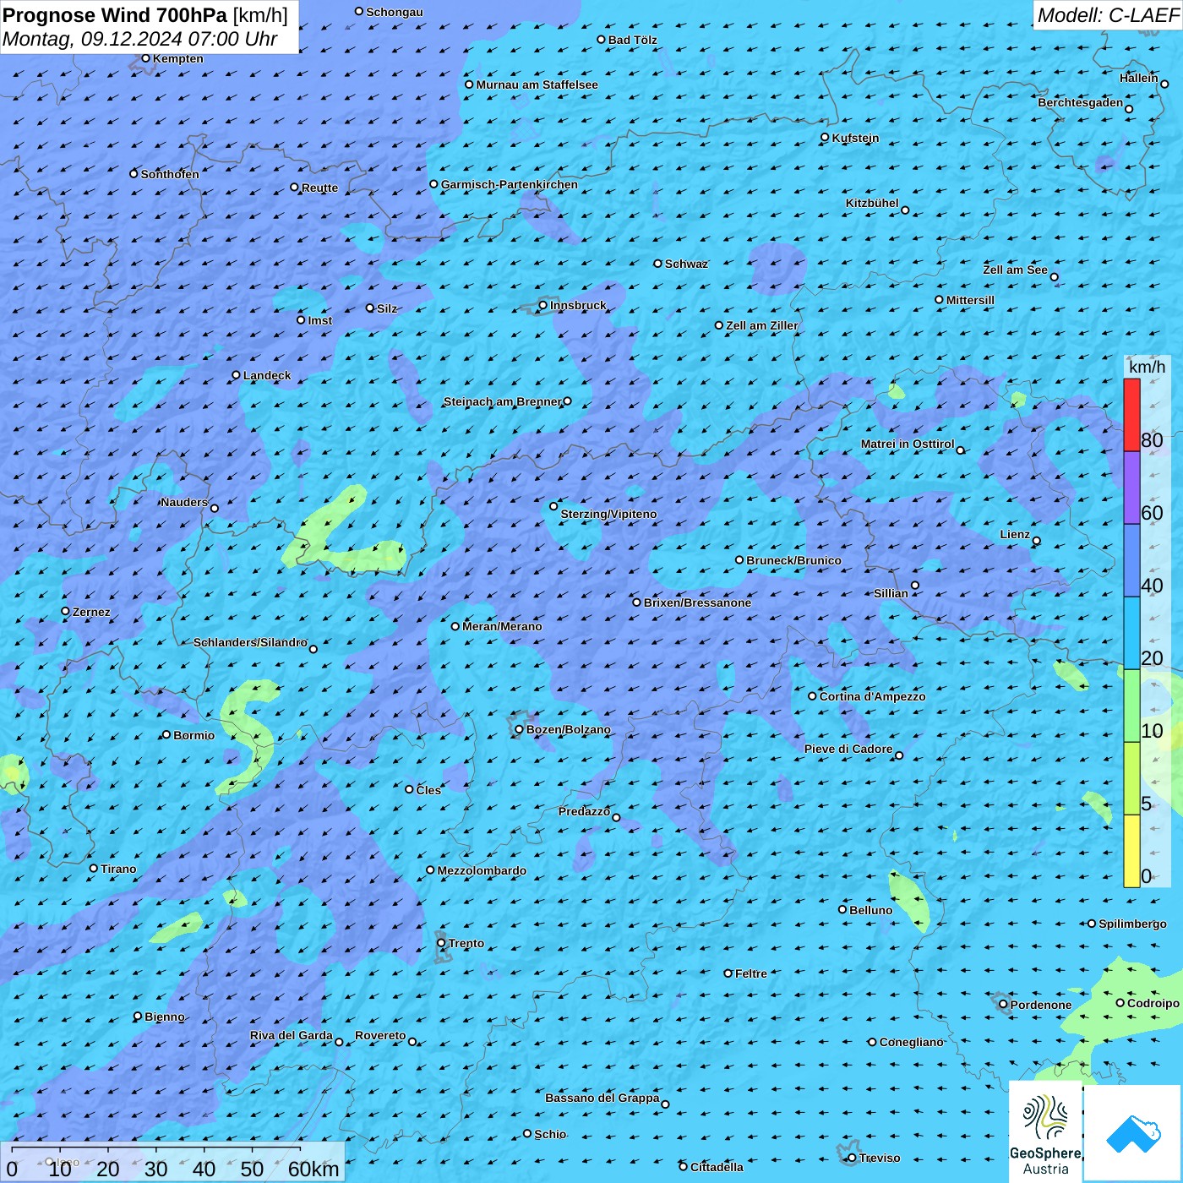1183x1183 pixels.
Task: Click the 'Bassano del Grappa' label
Action: pyautogui.click(x=602, y=1098)
